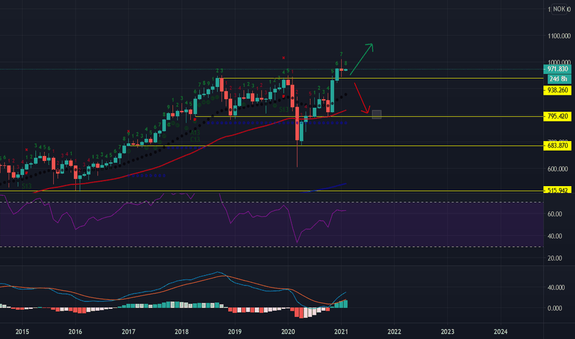Screen dimensions: 575x339
Task: Click the 2019 label on time axis
Action: coord(234,332)
